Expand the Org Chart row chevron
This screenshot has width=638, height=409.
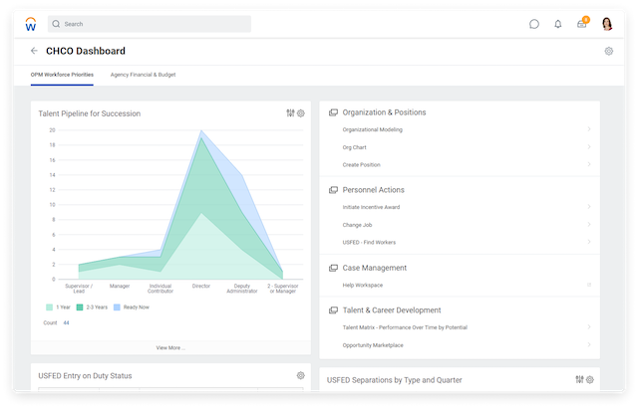point(588,147)
